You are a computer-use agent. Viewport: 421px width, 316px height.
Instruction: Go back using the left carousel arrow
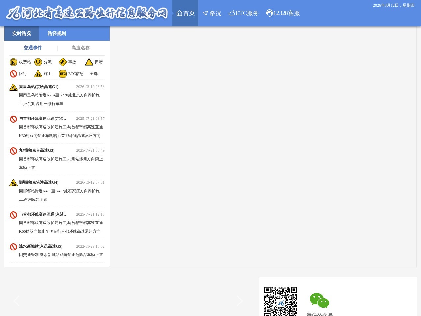(x=16, y=301)
